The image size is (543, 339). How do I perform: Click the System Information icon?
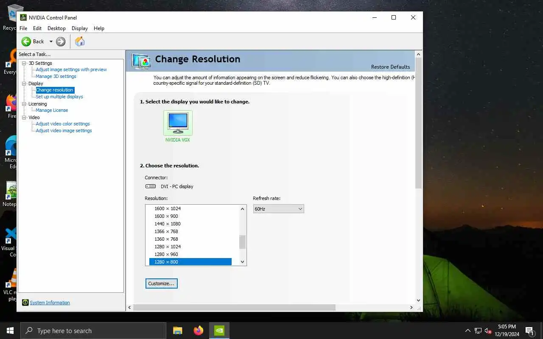click(x=25, y=303)
